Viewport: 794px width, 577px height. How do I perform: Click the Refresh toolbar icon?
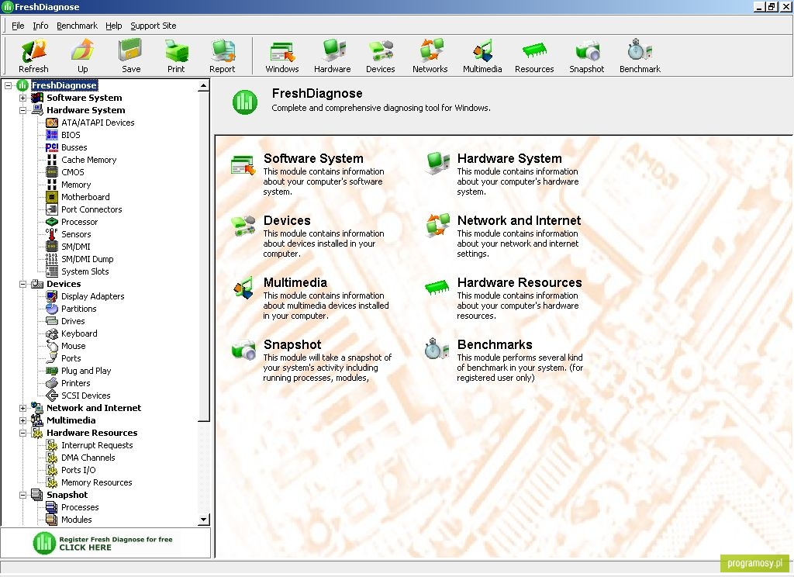coord(33,50)
